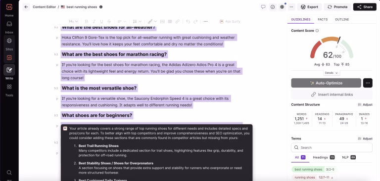Select the NLP terms tab
This screenshot has width=380, height=181.
point(349,157)
